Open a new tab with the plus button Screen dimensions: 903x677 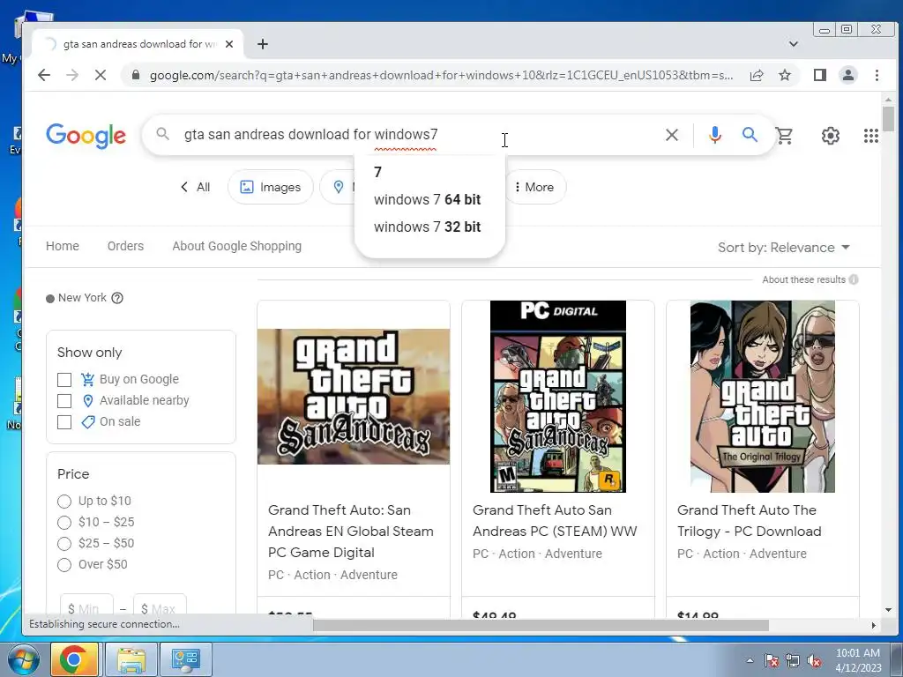263,44
